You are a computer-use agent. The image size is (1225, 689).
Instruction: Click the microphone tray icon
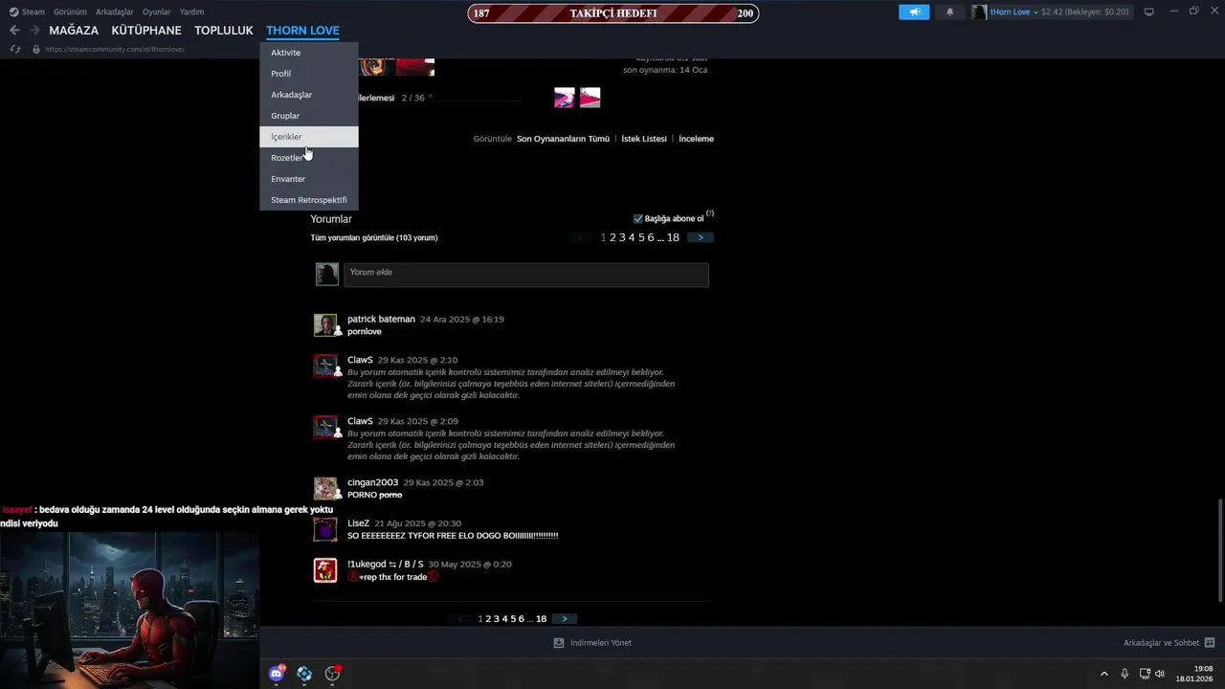[x=1125, y=674]
